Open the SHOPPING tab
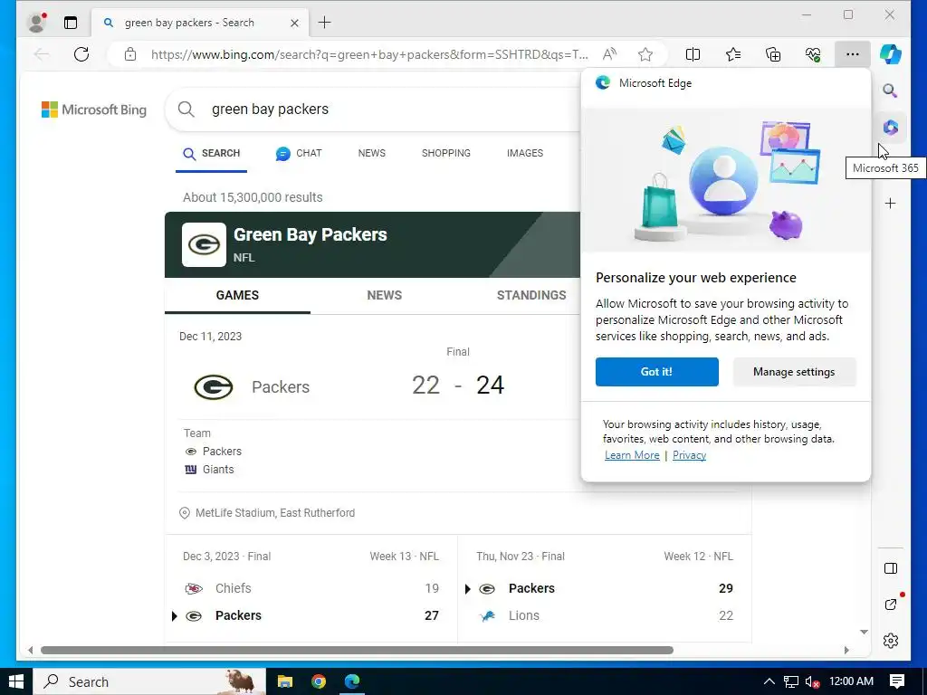This screenshot has height=695, width=927. (x=446, y=153)
